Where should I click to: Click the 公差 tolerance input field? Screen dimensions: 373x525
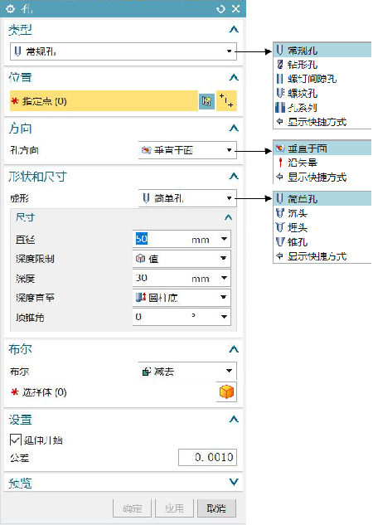click(207, 457)
